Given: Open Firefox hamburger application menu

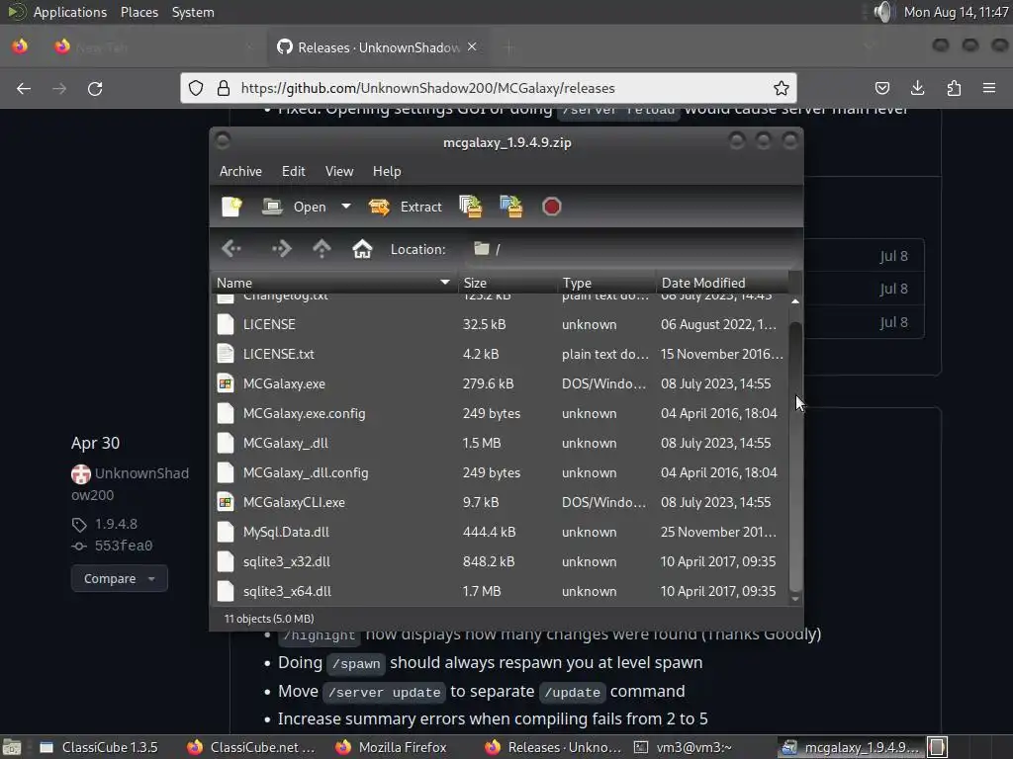Looking at the screenshot, I should coord(989,88).
